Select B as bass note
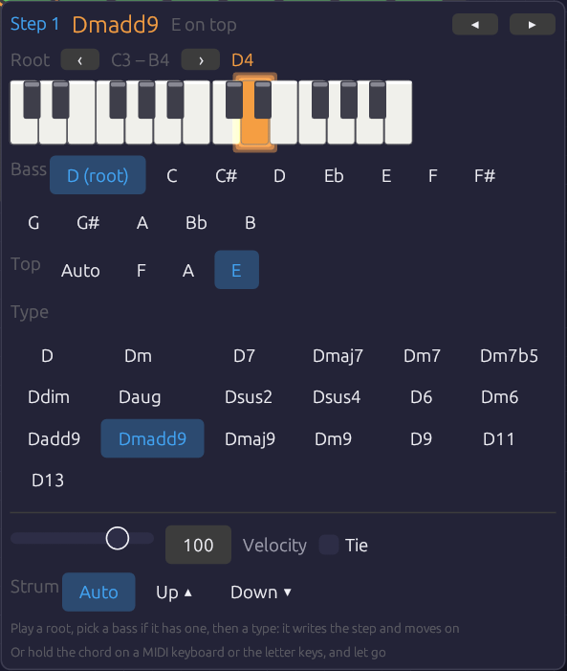Screen dimensions: 567x671 point(251,222)
